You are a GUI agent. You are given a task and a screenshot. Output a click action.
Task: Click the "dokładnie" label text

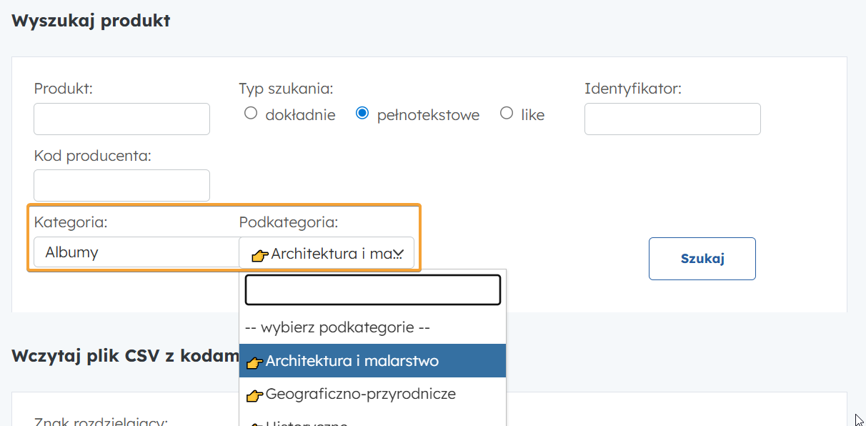click(300, 115)
